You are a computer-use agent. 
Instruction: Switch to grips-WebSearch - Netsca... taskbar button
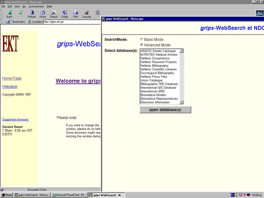pos(32,195)
